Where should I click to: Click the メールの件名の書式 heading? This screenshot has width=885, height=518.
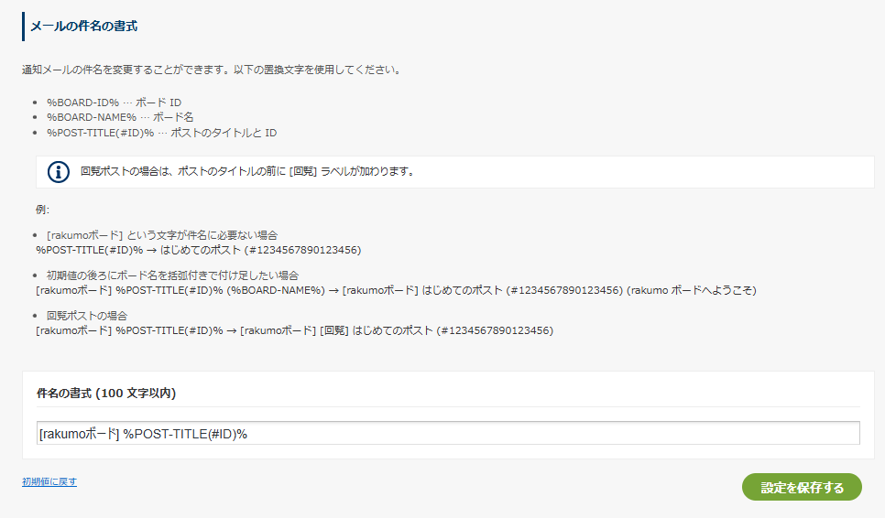click(x=83, y=26)
